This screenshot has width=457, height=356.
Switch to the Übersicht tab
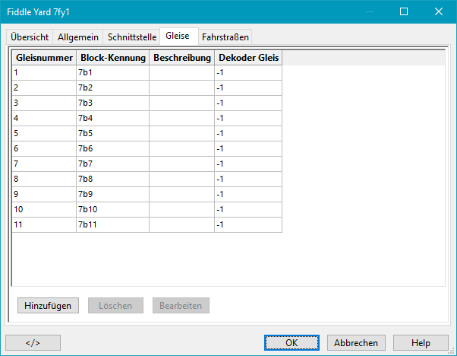point(30,37)
